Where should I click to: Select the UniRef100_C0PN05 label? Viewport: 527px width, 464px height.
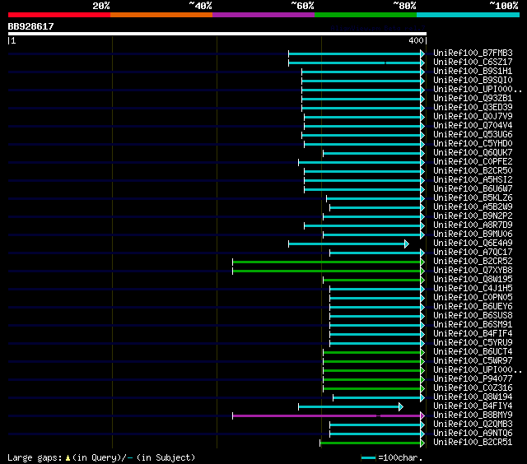(x=473, y=298)
